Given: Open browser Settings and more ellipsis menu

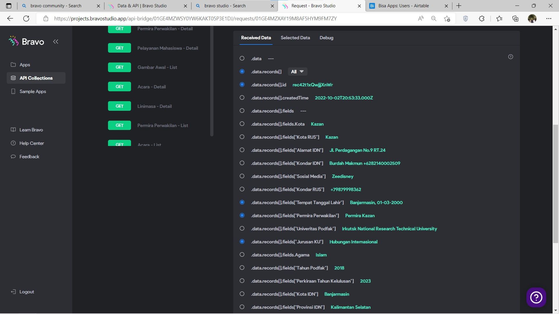Looking at the screenshot, I should point(549,19).
